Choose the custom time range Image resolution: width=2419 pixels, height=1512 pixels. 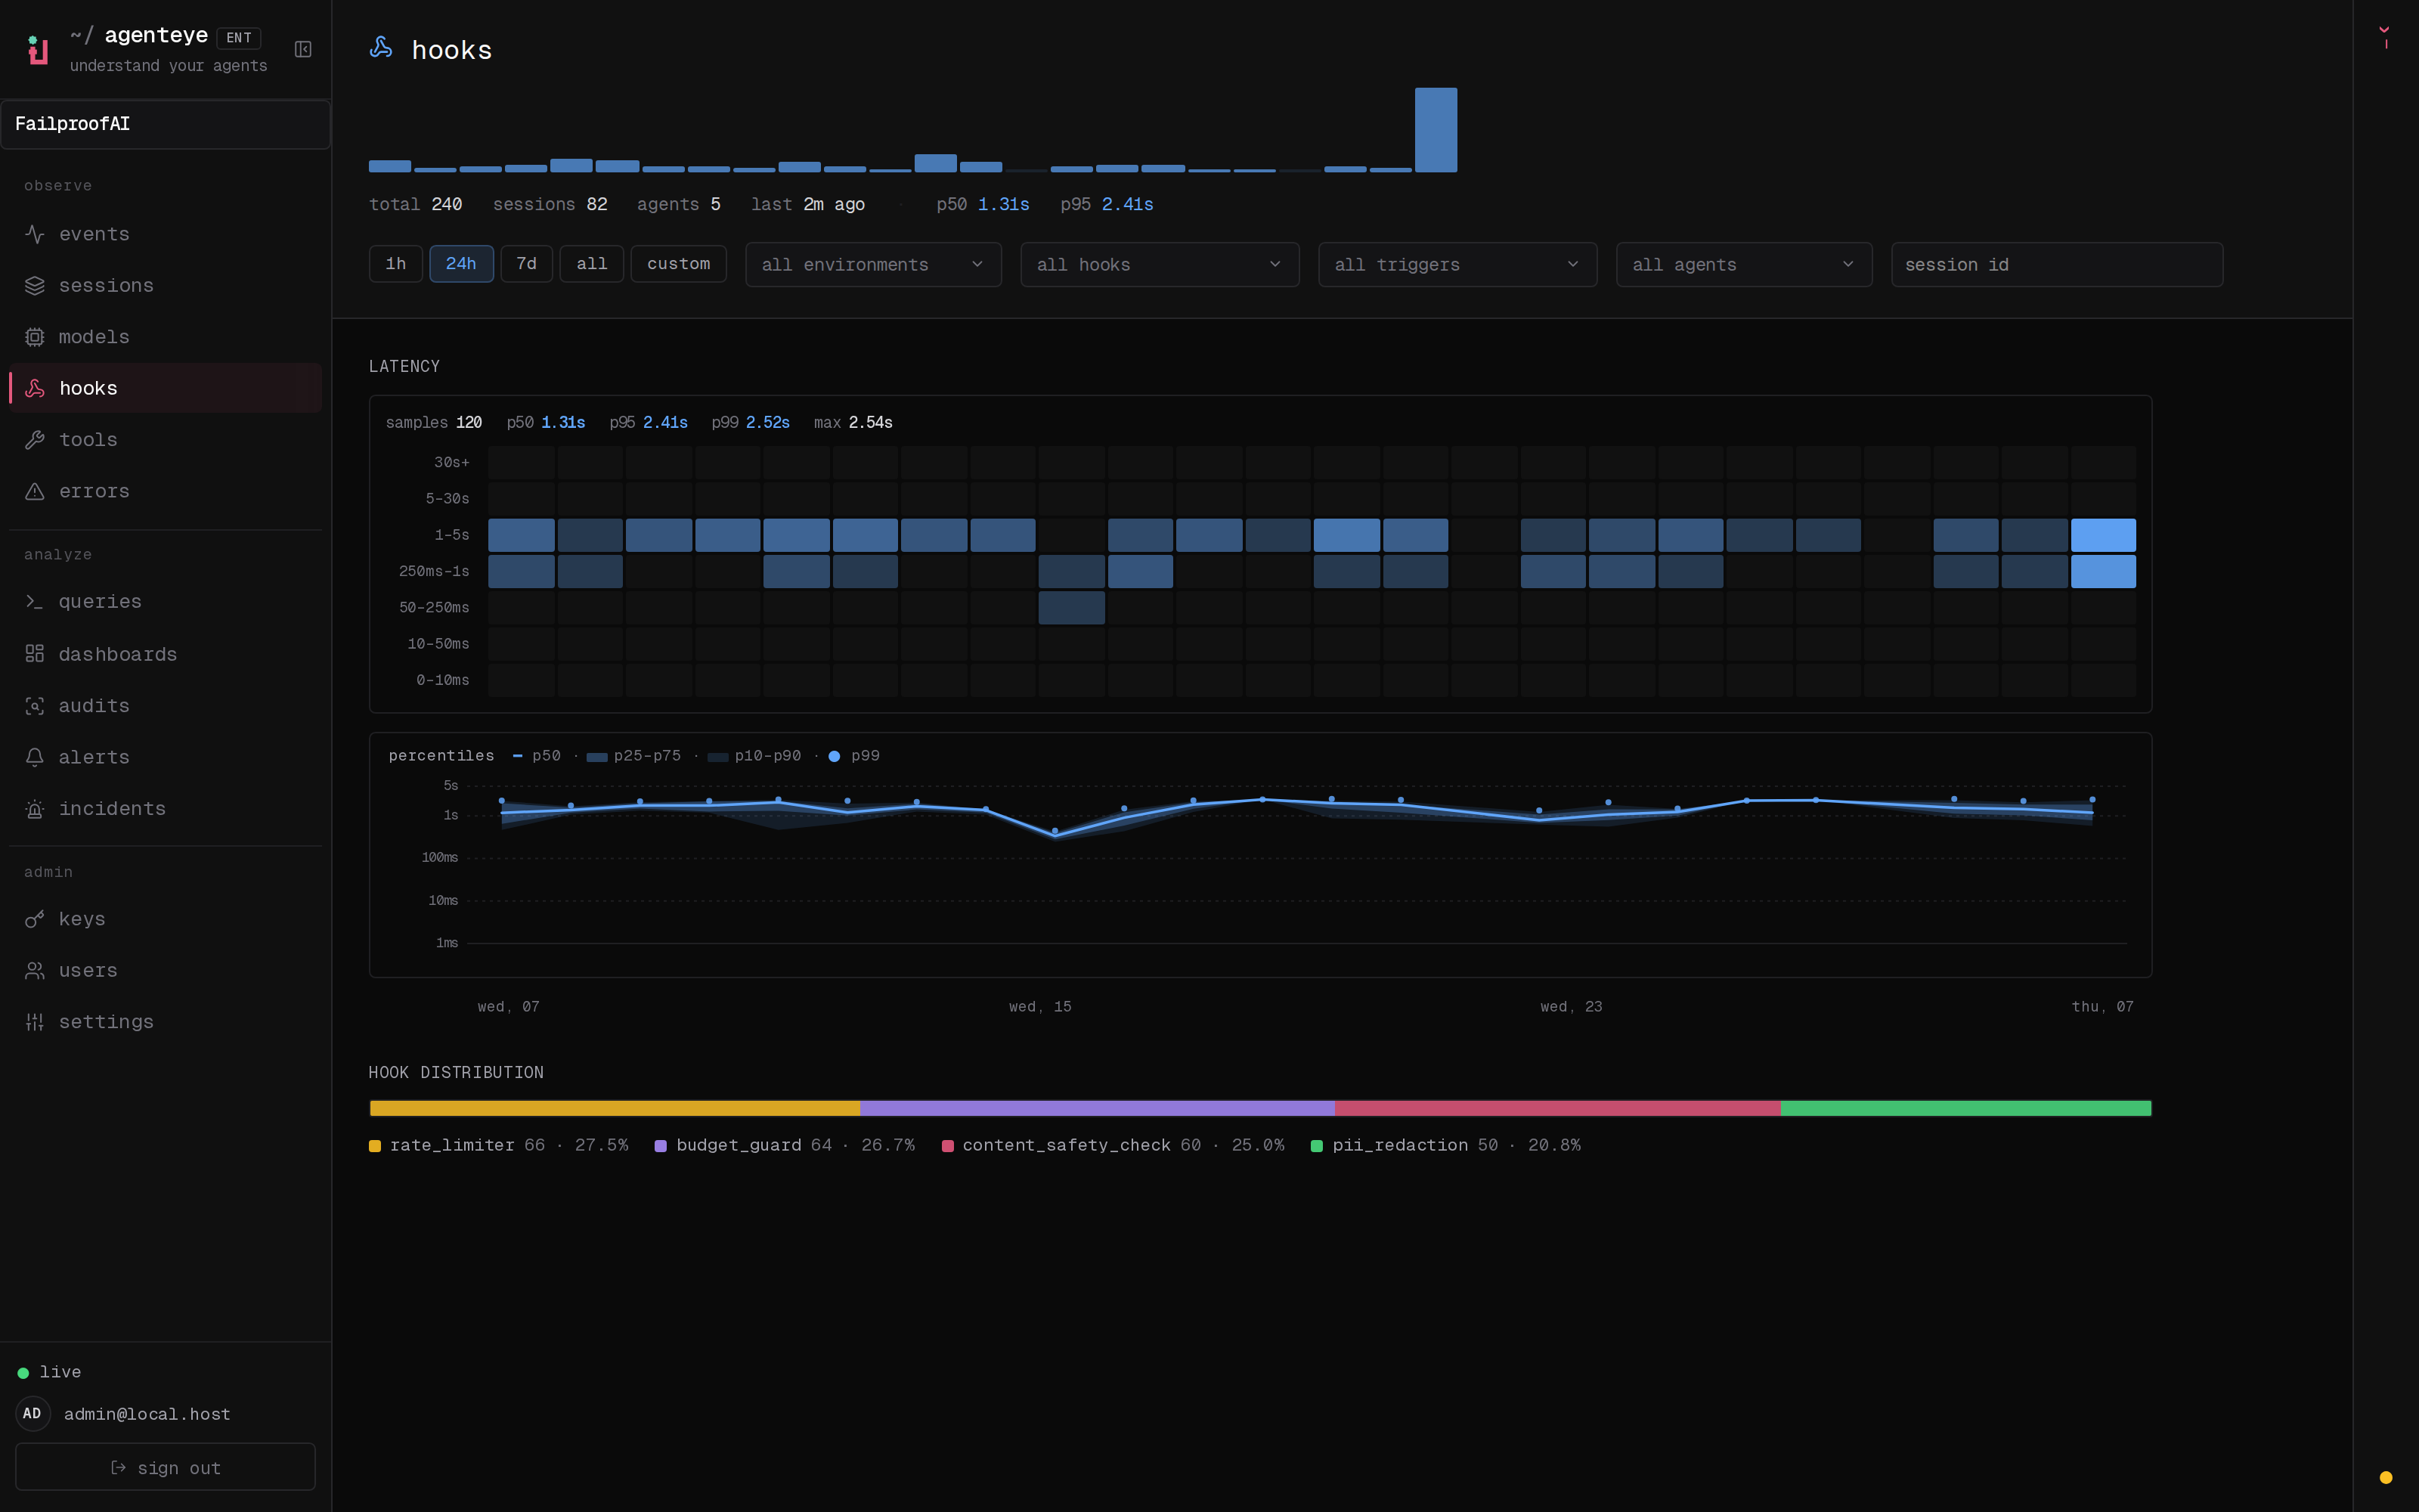[679, 264]
